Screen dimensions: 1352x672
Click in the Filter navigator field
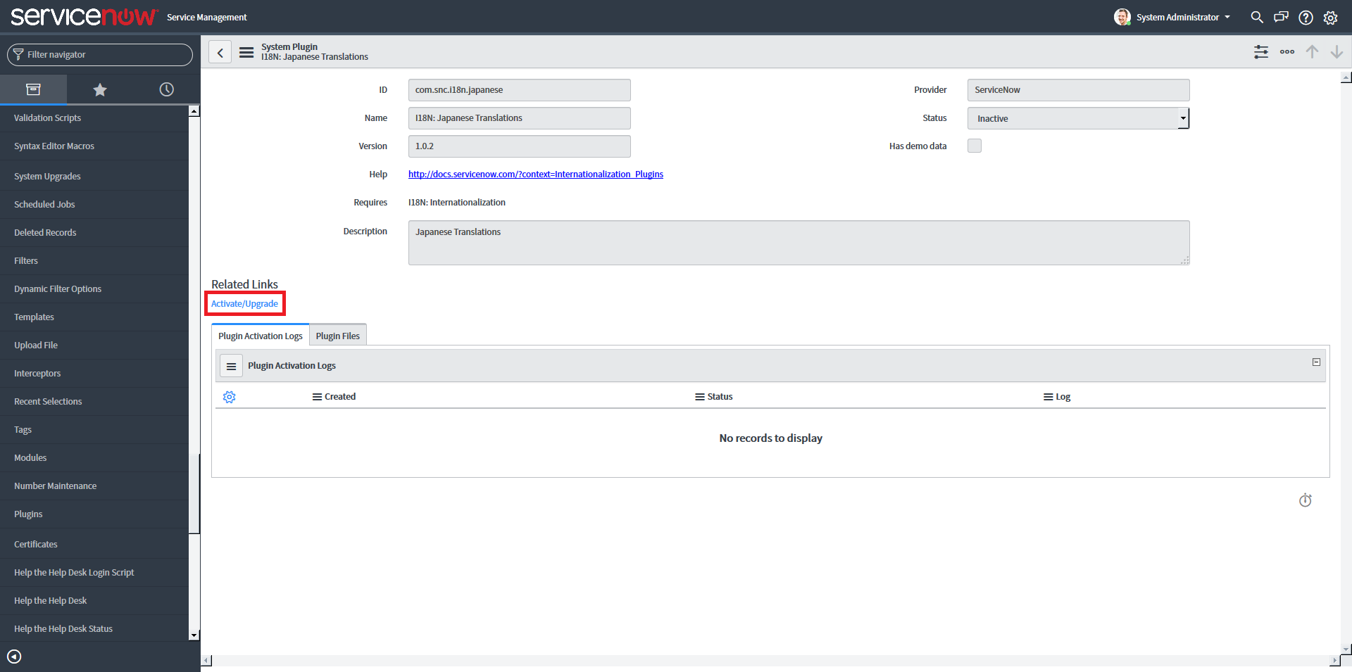(x=100, y=55)
